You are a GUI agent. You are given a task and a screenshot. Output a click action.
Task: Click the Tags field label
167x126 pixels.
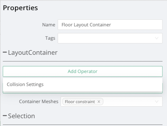pyautogui.click(x=50, y=38)
